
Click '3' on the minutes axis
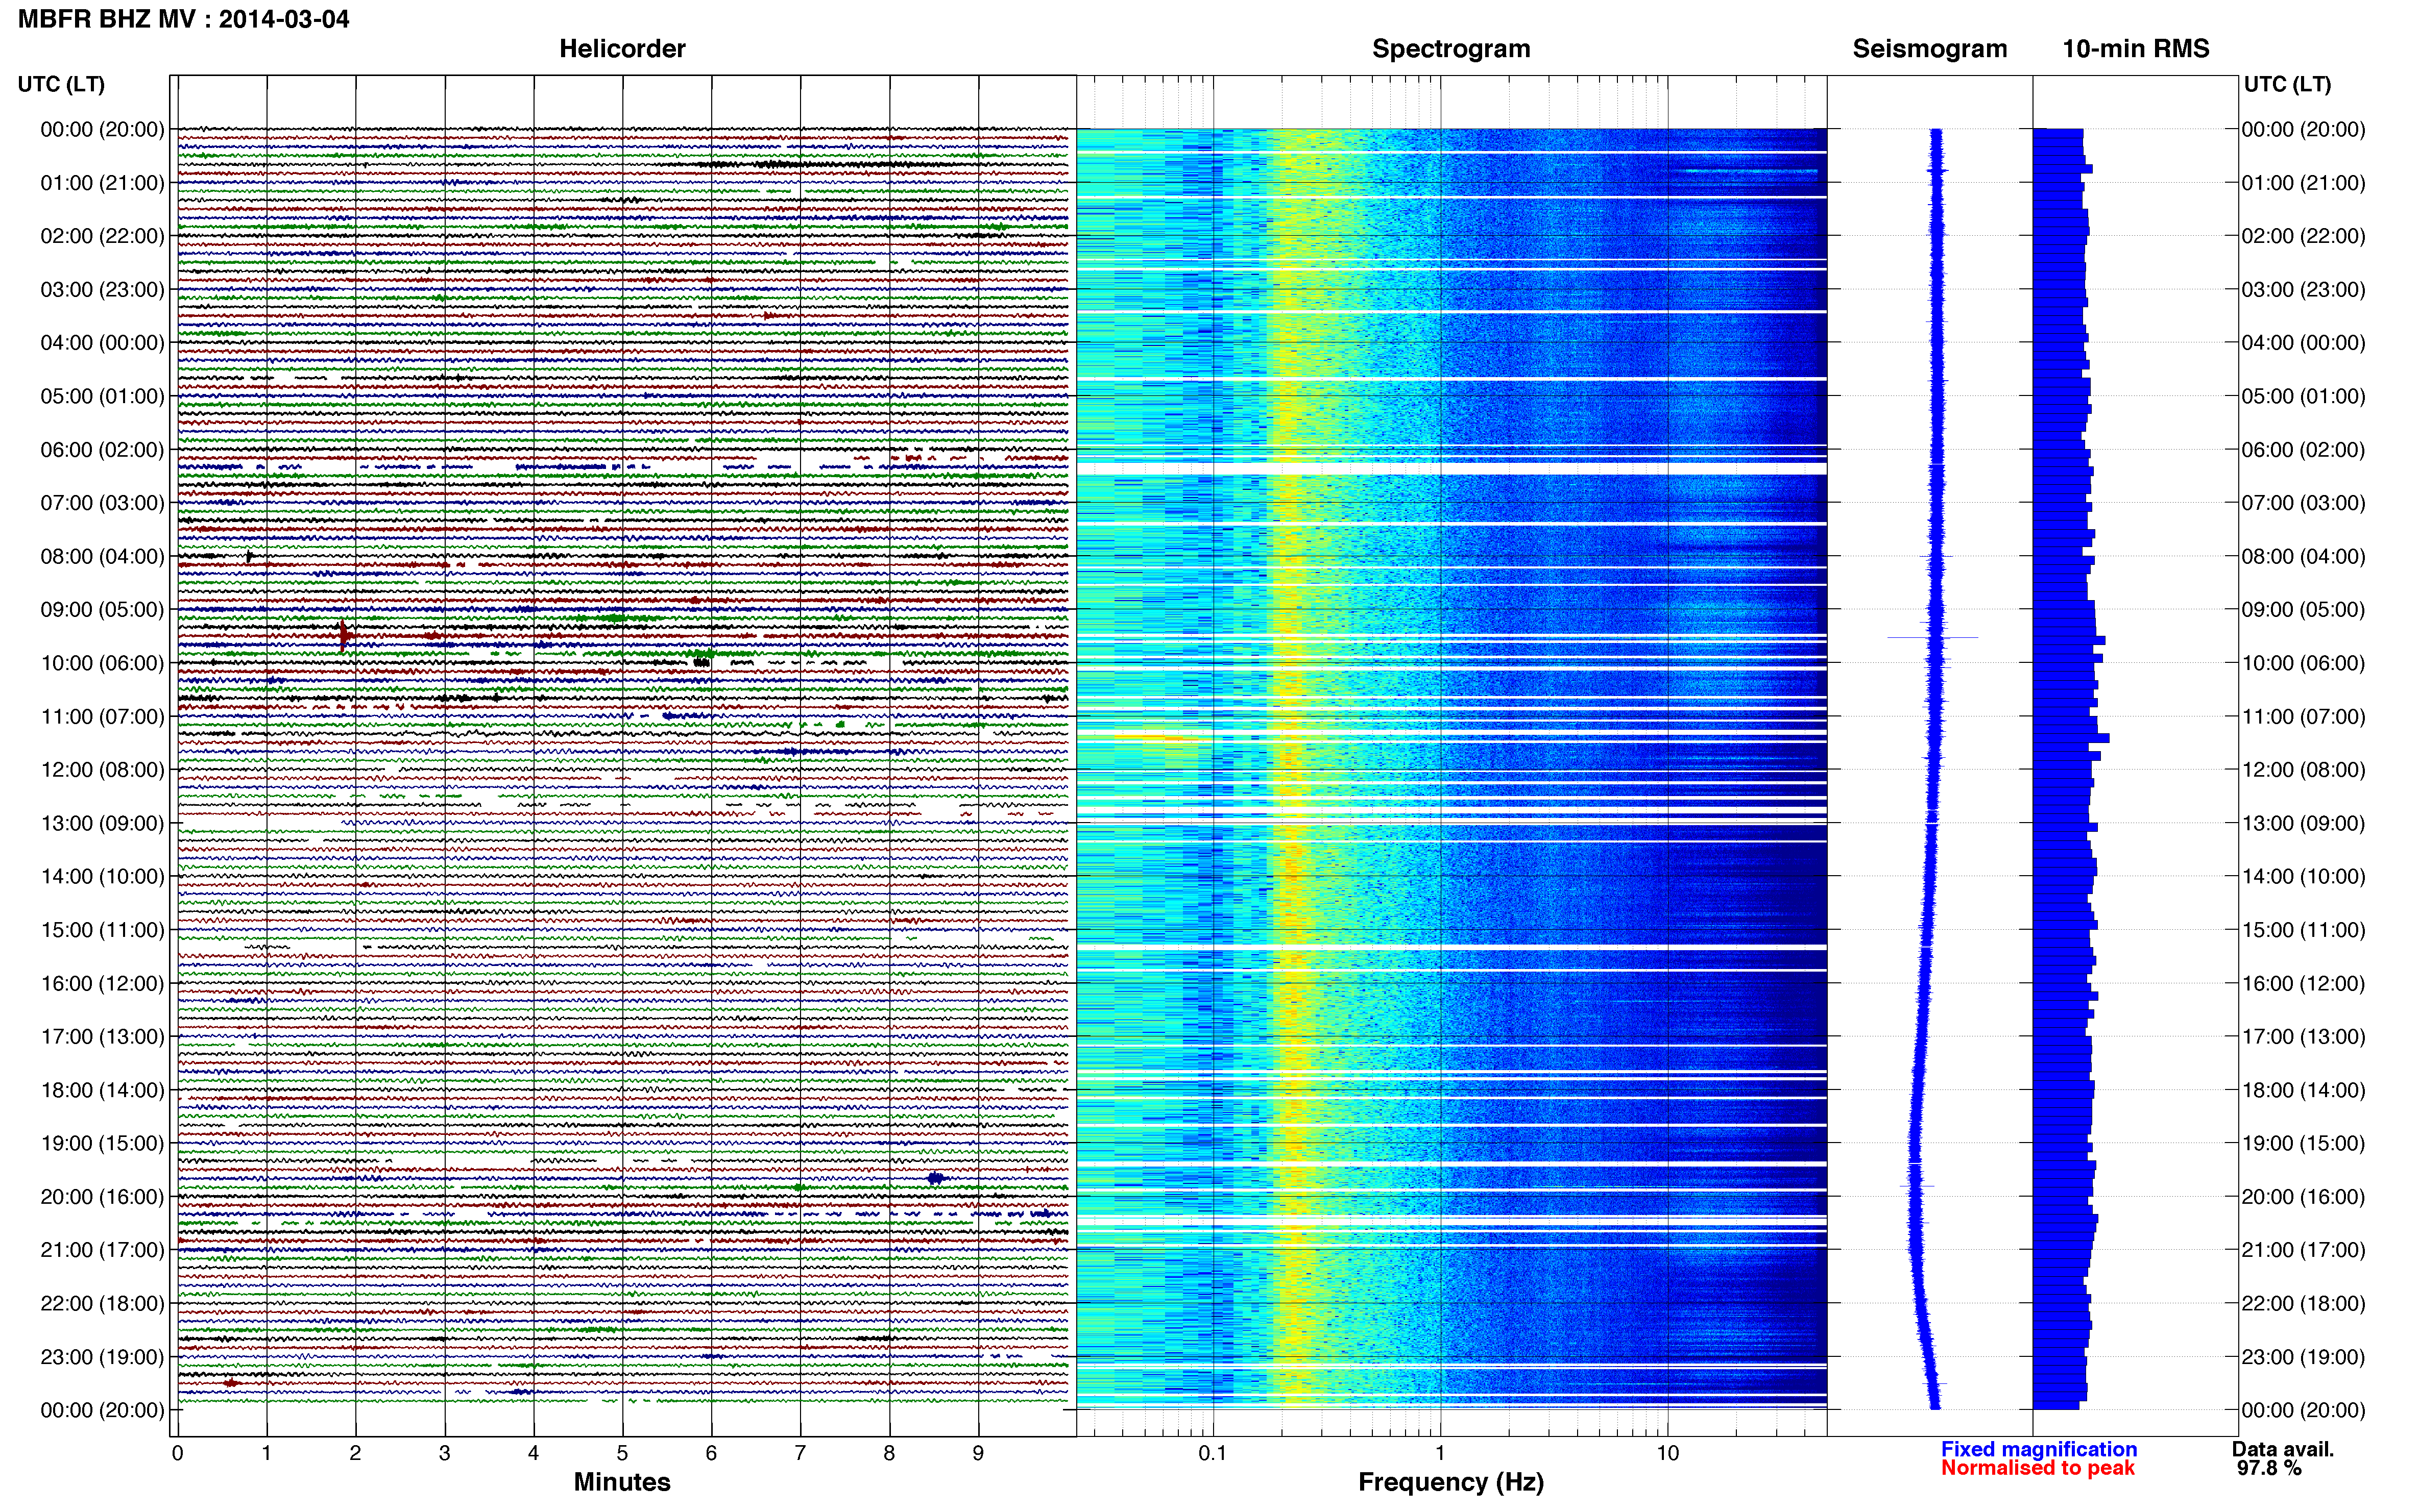pyautogui.click(x=444, y=1453)
